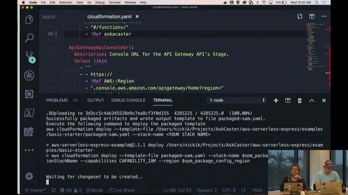Image resolution: width=348 pixels, height=195 pixels.
Task: Close the bottom terminal panel
Action: pyautogui.click(x=324, y=101)
